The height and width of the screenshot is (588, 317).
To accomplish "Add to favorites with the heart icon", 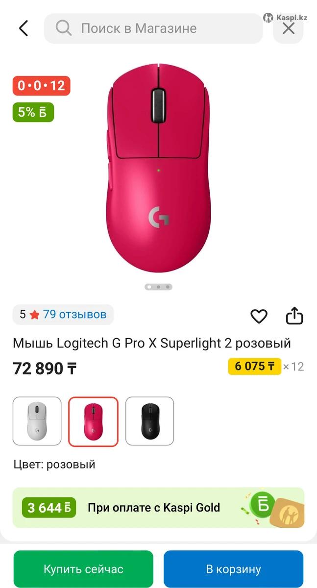I will pos(259,316).
